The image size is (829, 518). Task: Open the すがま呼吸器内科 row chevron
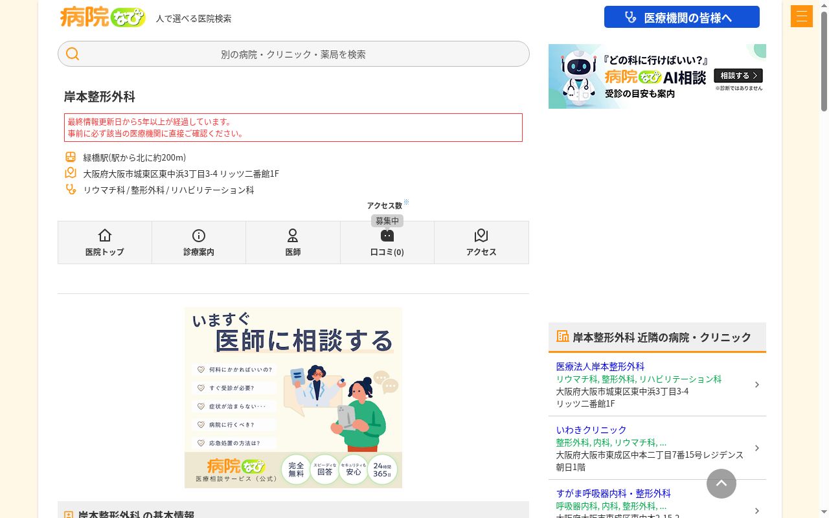pyautogui.click(x=757, y=511)
